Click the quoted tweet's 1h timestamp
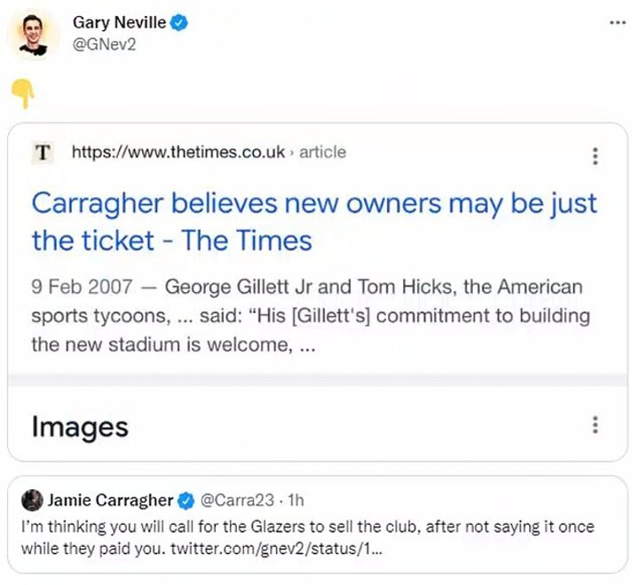The width and height of the screenshot is (639, 585). [296, 500]
